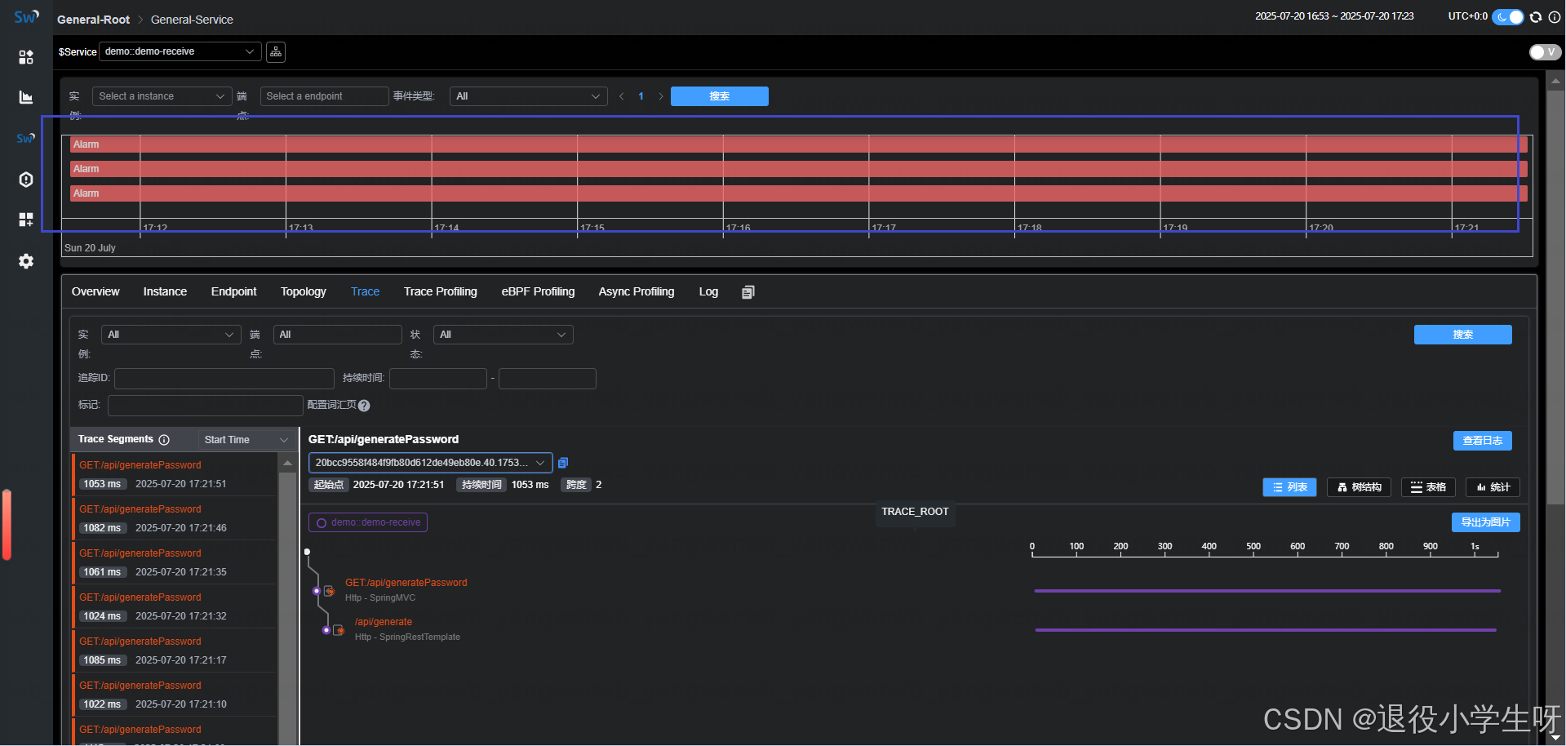
Task: Go to next events page arrow
Action: 660,96
